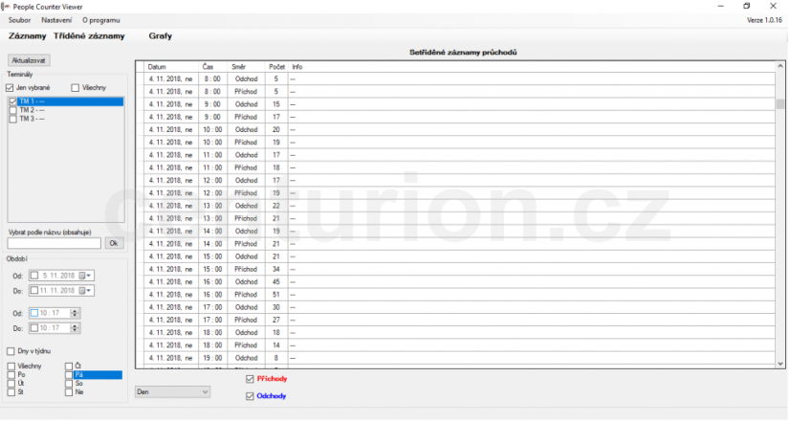The image size is (790, 422).
Task: Check the Ne weekday checkbox
Action: 69,392
